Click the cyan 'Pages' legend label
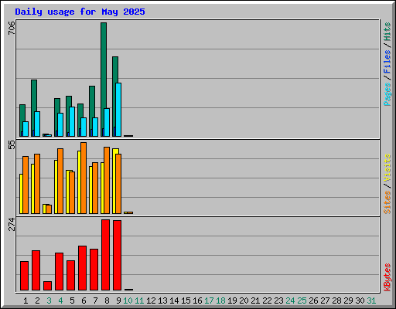Screen dimensions: 396x309 tap(387, 94)
